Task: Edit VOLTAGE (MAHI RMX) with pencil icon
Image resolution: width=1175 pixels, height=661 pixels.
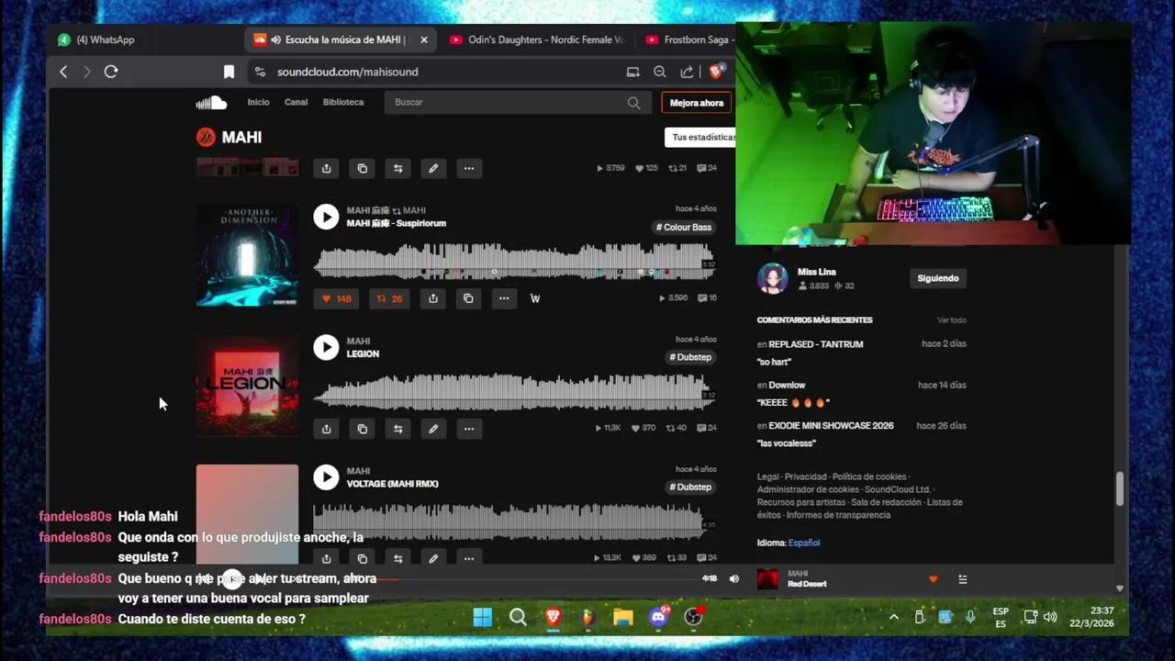Action: point(433,558)
